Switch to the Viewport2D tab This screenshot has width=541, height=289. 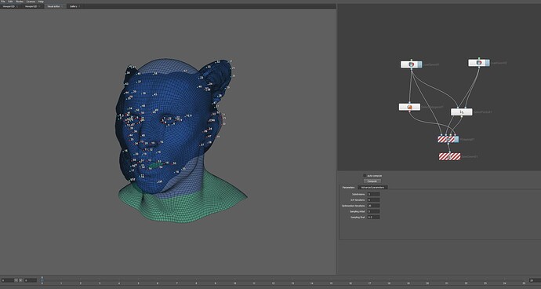32,6
